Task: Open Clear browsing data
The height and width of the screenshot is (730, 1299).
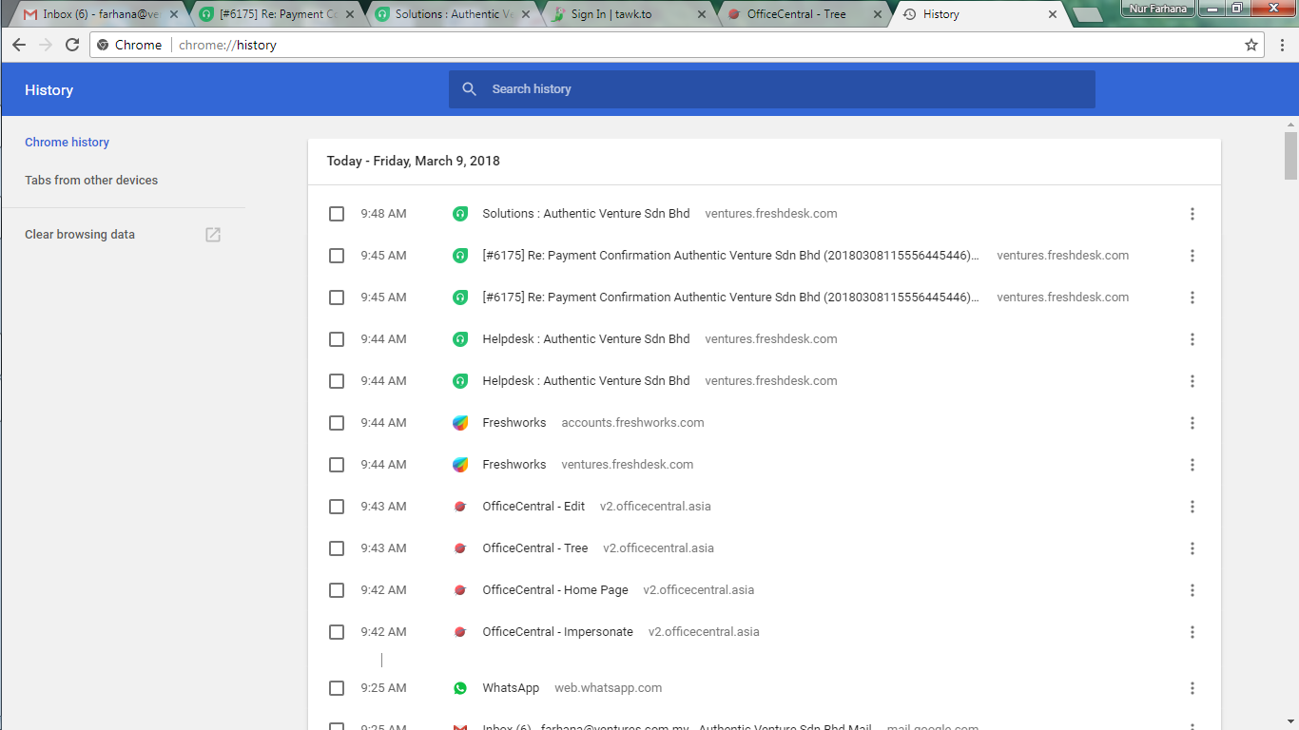Action: 80,235
